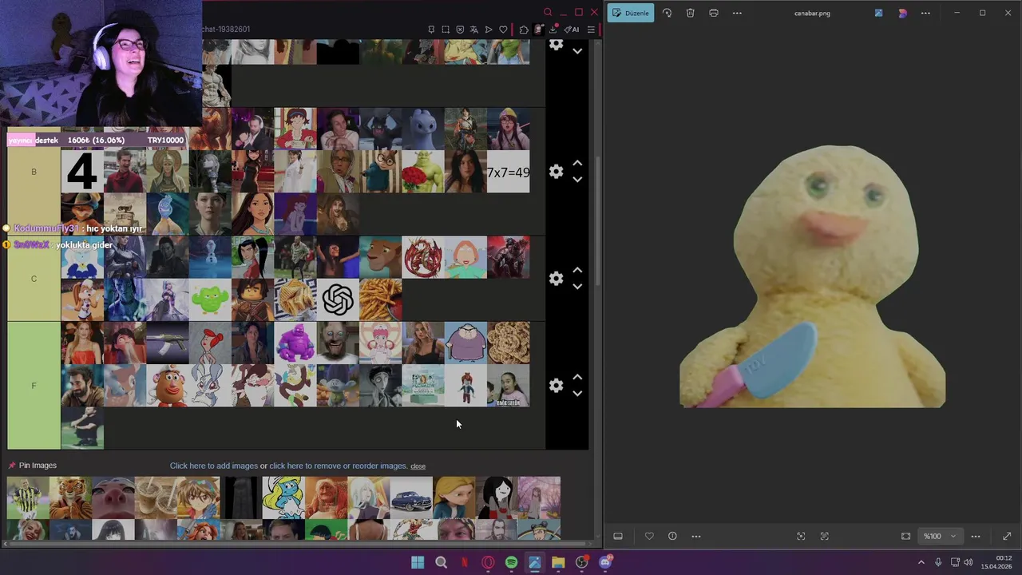The height and width of the screenshot is (575, 1022).
Task: Move tier B row down
Action: (x=577, y=180)
